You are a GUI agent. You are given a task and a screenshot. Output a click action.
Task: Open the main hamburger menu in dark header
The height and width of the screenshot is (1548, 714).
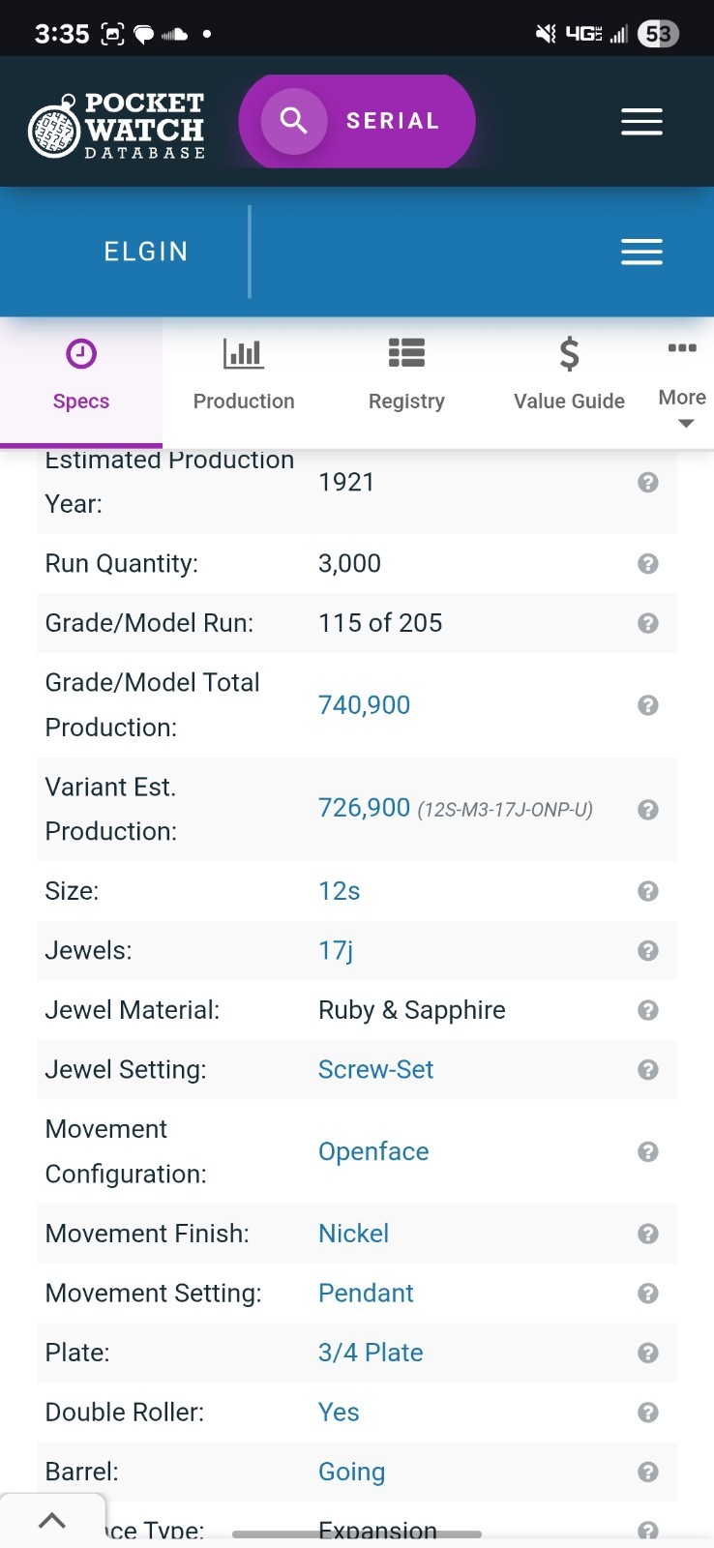coord(641,122)
